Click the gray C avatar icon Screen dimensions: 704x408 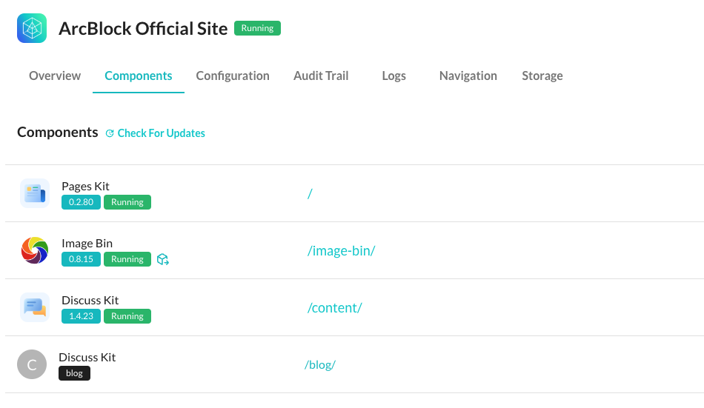coord(32,364)
